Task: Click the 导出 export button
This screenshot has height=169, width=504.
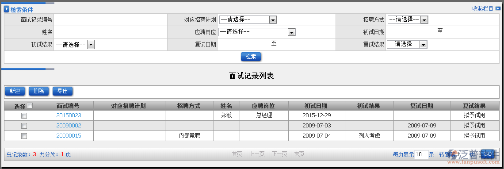Action: [62, 91]
